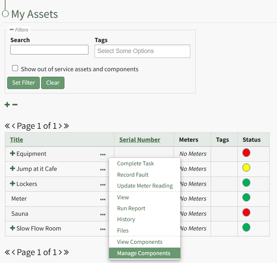Image resolution: width=277 pixels, height=263 pixels.
Task: Go to last page using top pagination arrows
Action: click(x=66, y=126)
